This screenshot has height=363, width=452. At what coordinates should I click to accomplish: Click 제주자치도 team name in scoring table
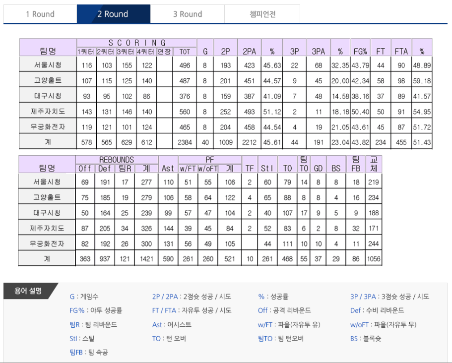click(x=48, y=111)
